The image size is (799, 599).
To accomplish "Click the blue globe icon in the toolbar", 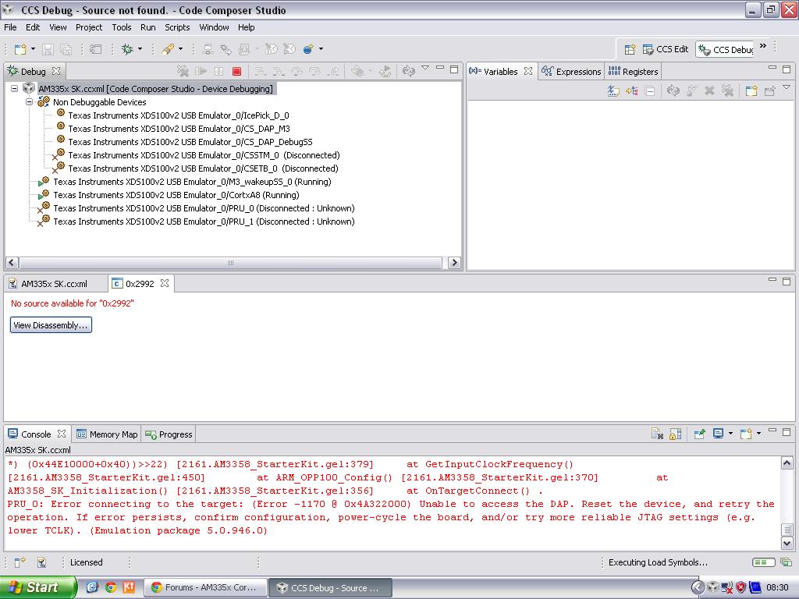I will 308,49.
